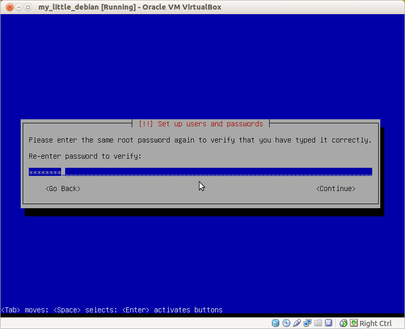
Task: Maximize the VirtualBox VM window
Action: [28, 7]
